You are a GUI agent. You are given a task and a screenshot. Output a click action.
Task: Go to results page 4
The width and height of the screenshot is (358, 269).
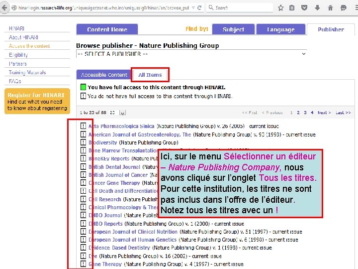[312, 113]
